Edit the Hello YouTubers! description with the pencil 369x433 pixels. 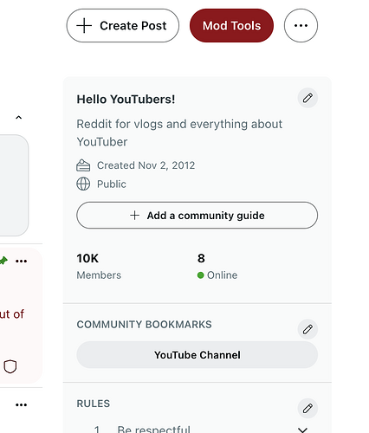click(307, 98)
